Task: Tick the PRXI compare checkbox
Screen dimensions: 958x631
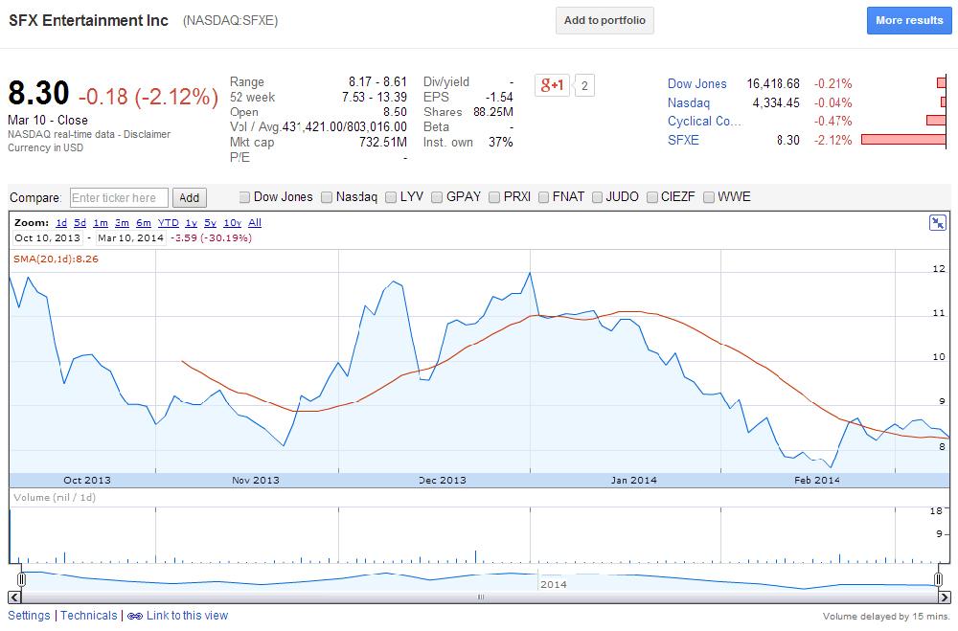Action: (x=494, y=197)
